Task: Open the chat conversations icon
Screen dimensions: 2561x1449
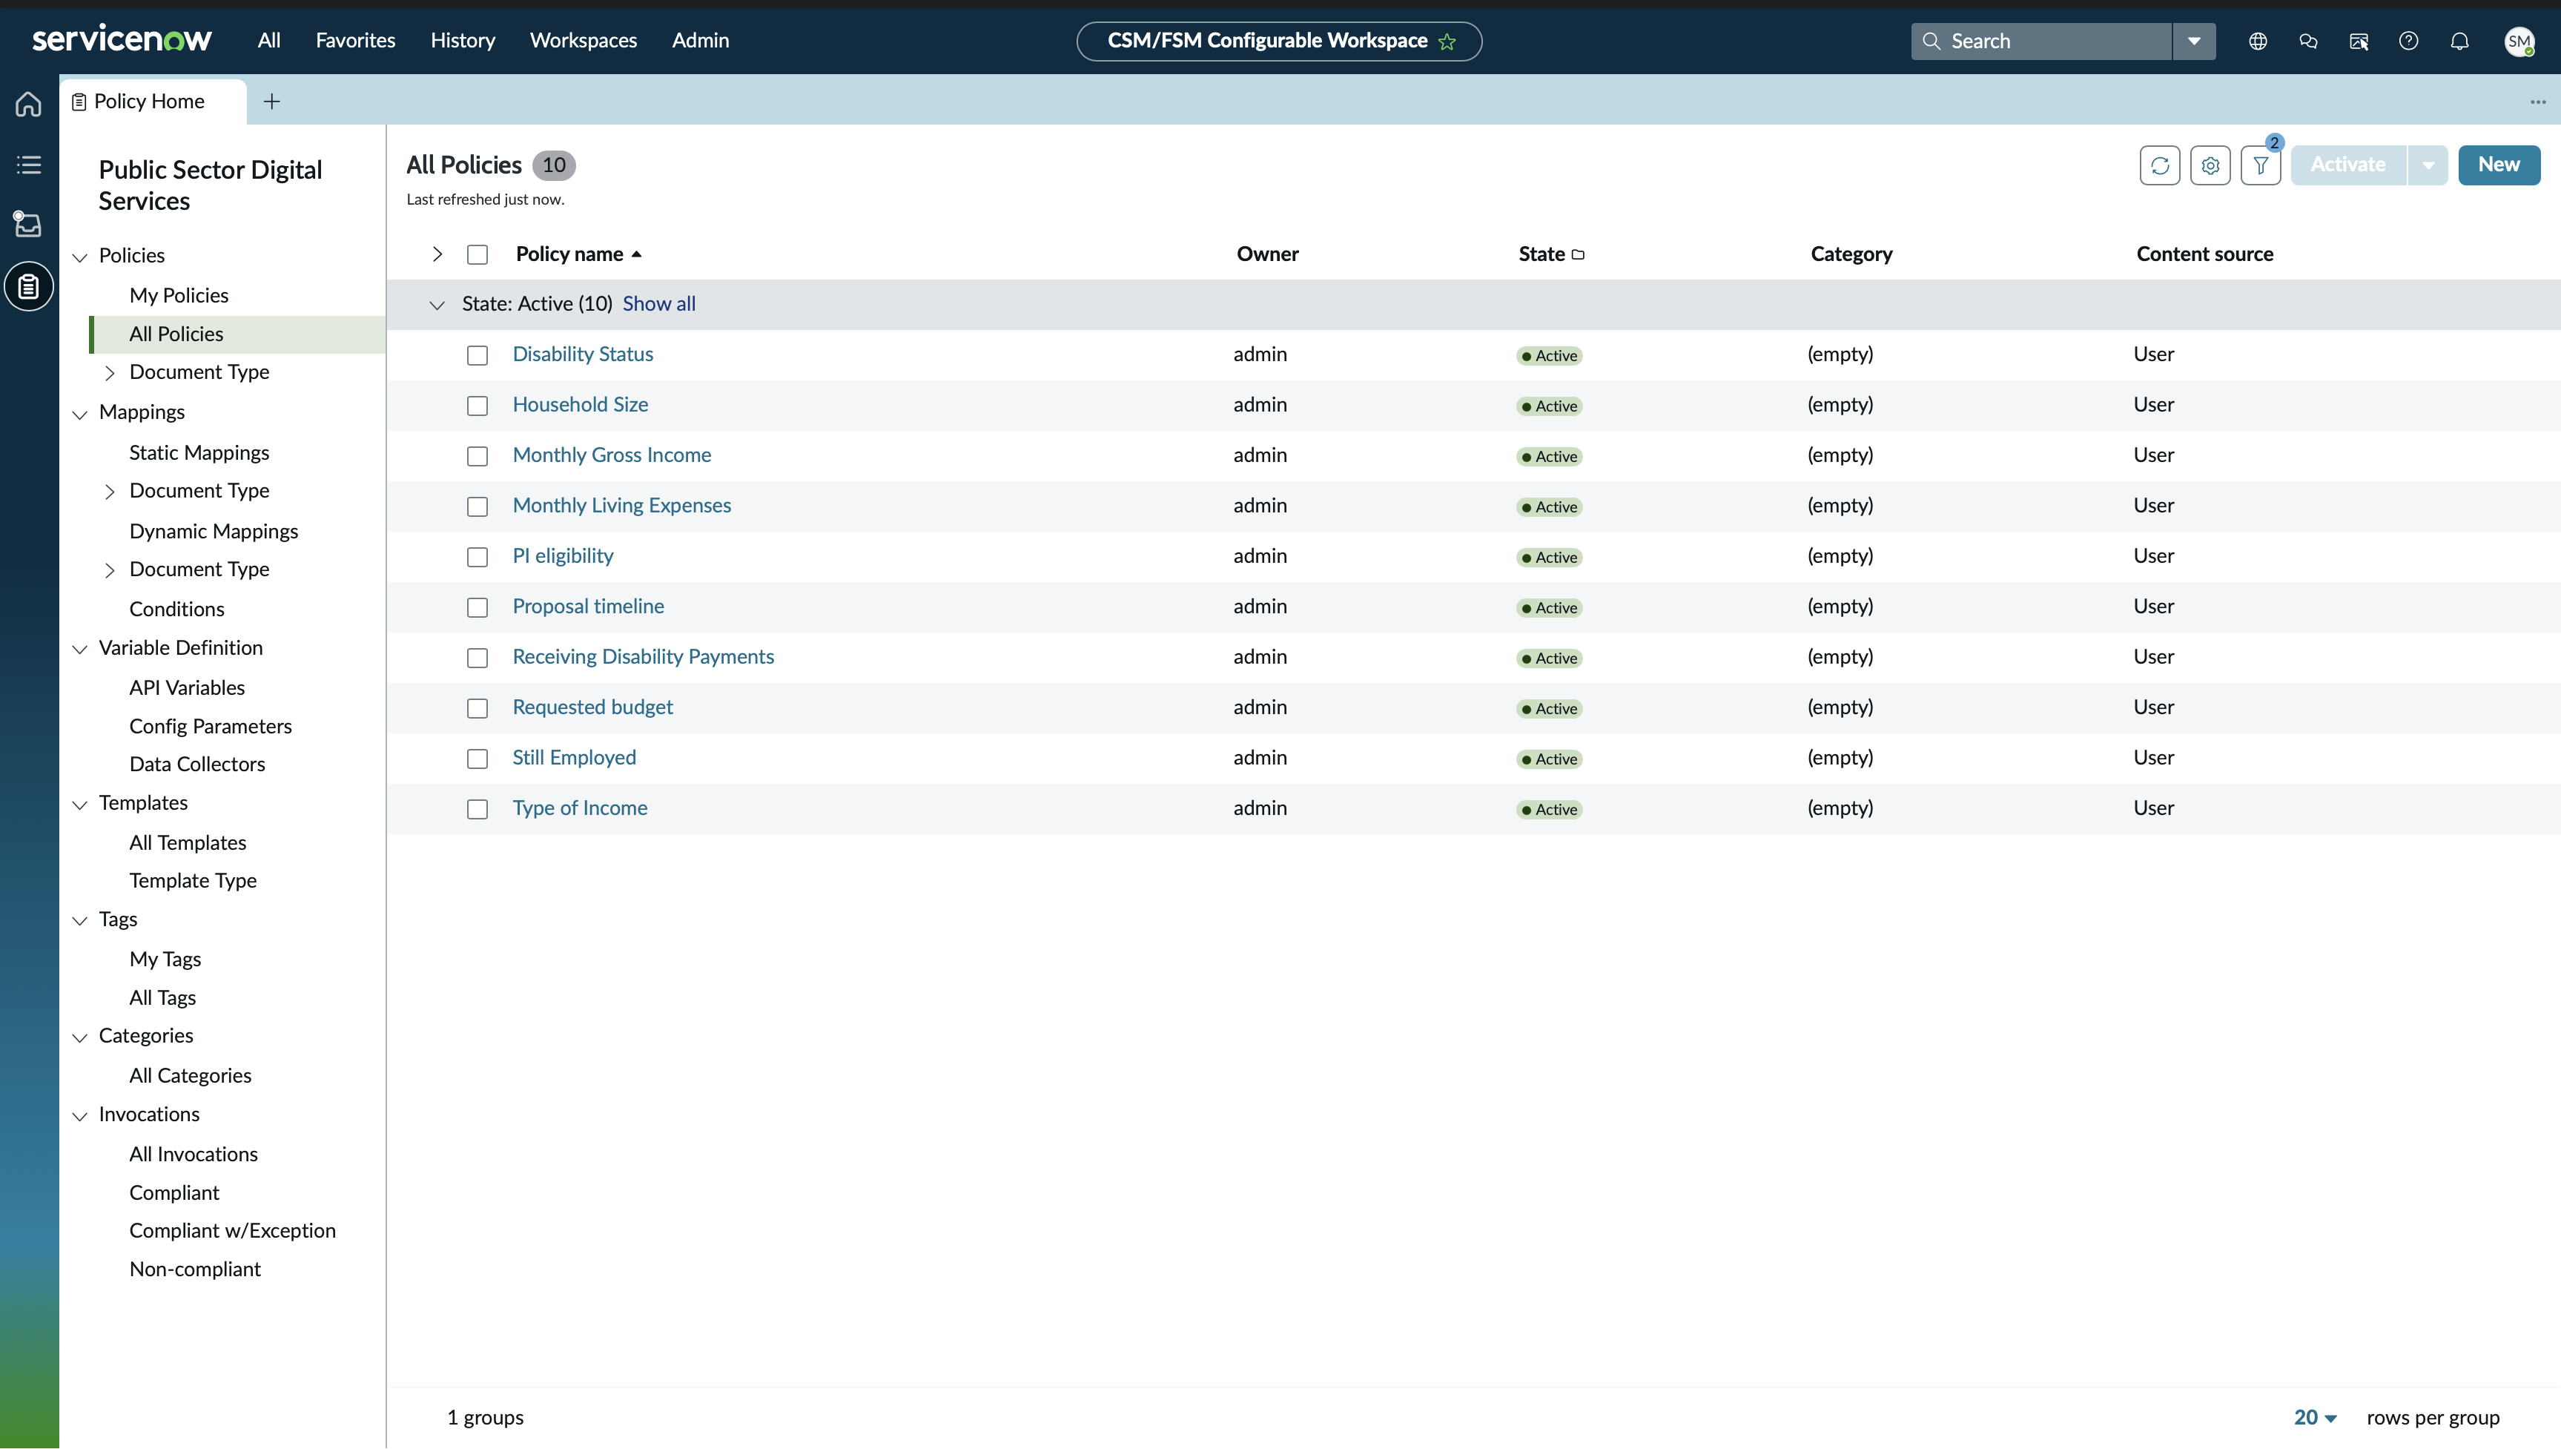Action: 2308,41
